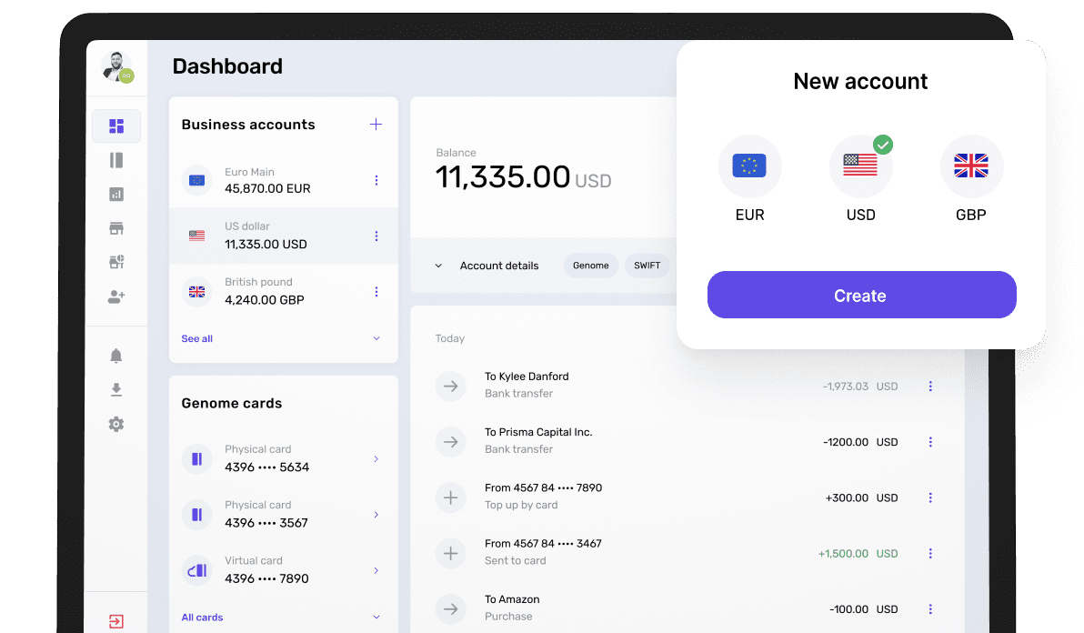Open the All cards link

(202, 618)
